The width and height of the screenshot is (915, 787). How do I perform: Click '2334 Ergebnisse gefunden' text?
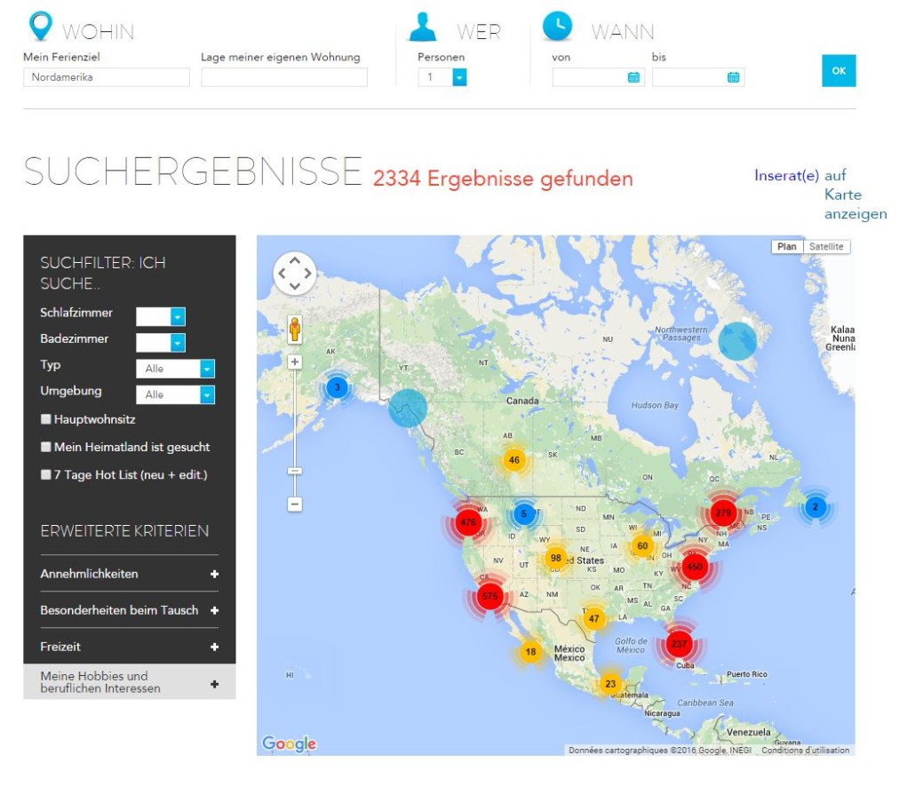point(503,179)
